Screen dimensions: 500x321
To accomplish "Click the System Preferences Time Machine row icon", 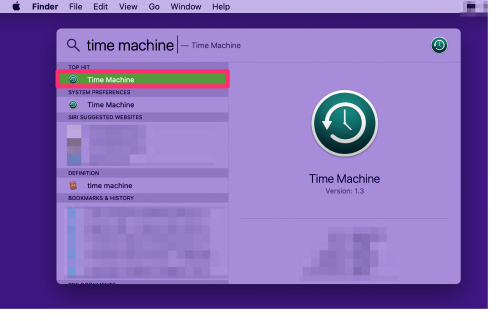I will [73, 104].
